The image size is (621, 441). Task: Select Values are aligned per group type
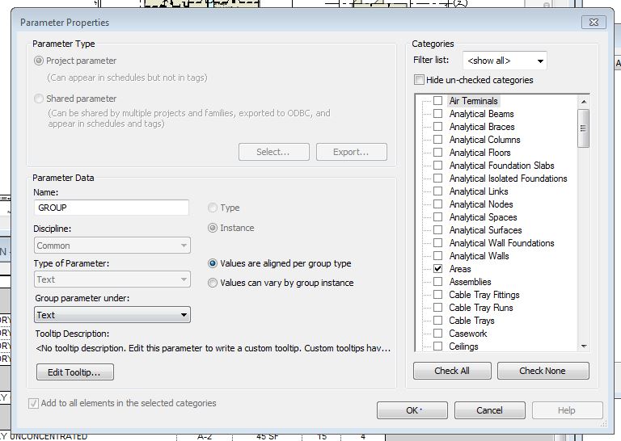[x=213, y=263]
